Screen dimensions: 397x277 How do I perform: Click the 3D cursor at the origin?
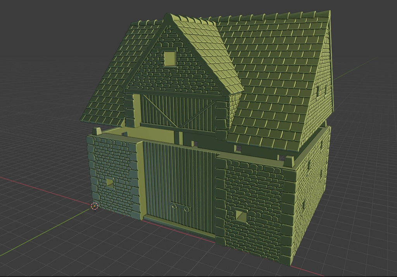tap(94, 206)
